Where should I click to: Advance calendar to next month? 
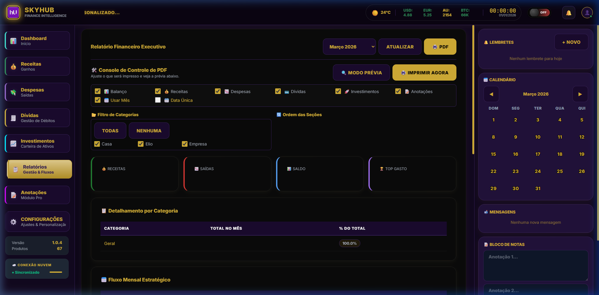(x=580, y=94)
